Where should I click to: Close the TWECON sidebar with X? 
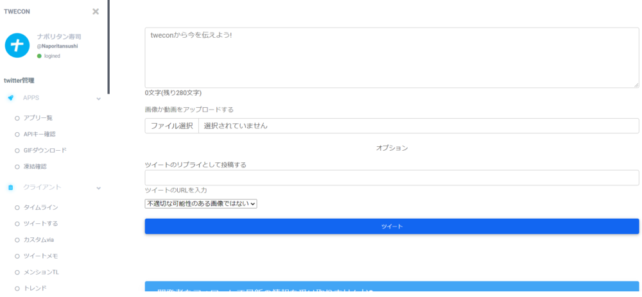pyautogui.click(x=96, y=12)
